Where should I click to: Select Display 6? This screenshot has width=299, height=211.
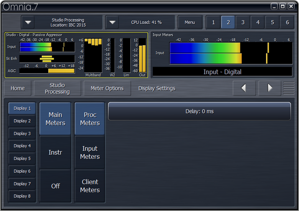click(22, 171)
